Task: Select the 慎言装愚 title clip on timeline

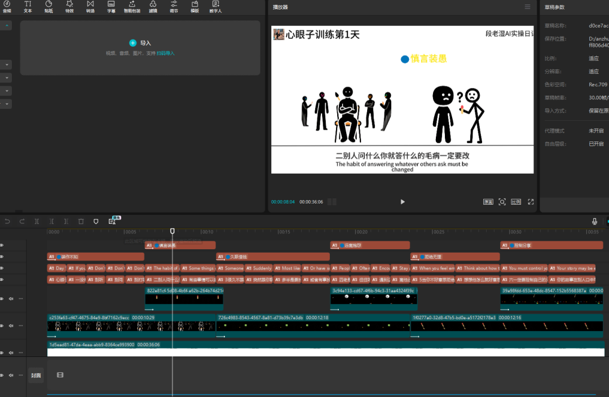Action: (x=180, y=245)
